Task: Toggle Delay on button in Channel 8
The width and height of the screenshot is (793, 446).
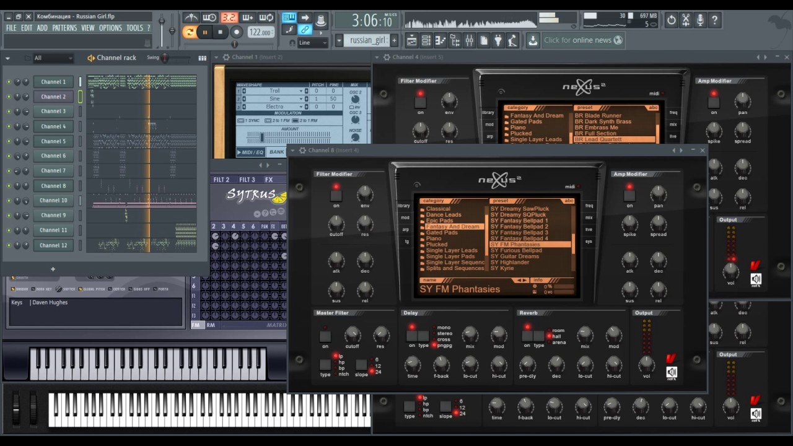Action: click(411, 336)
